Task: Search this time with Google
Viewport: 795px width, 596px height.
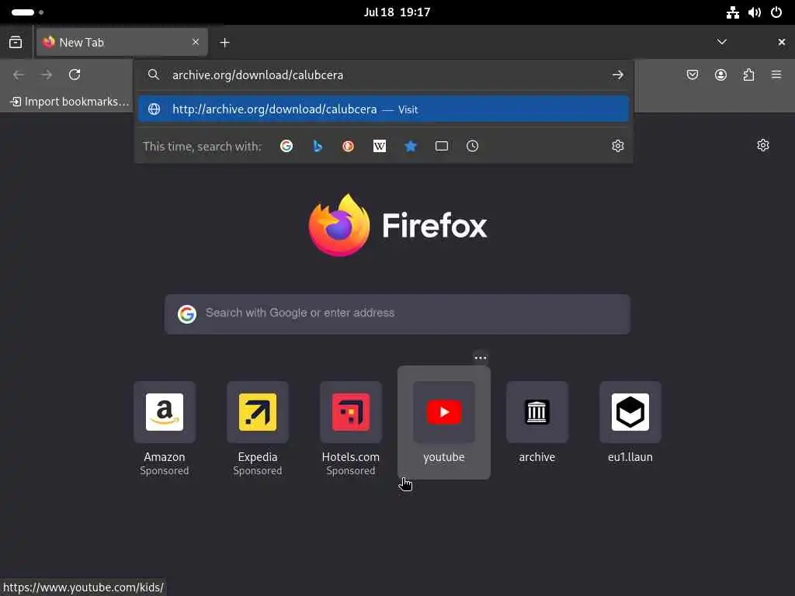Action: click(286, 146)
